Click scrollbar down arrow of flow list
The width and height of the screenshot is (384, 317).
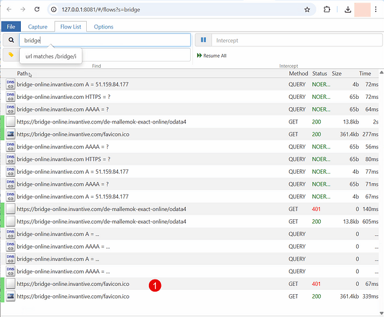point(381,313)
